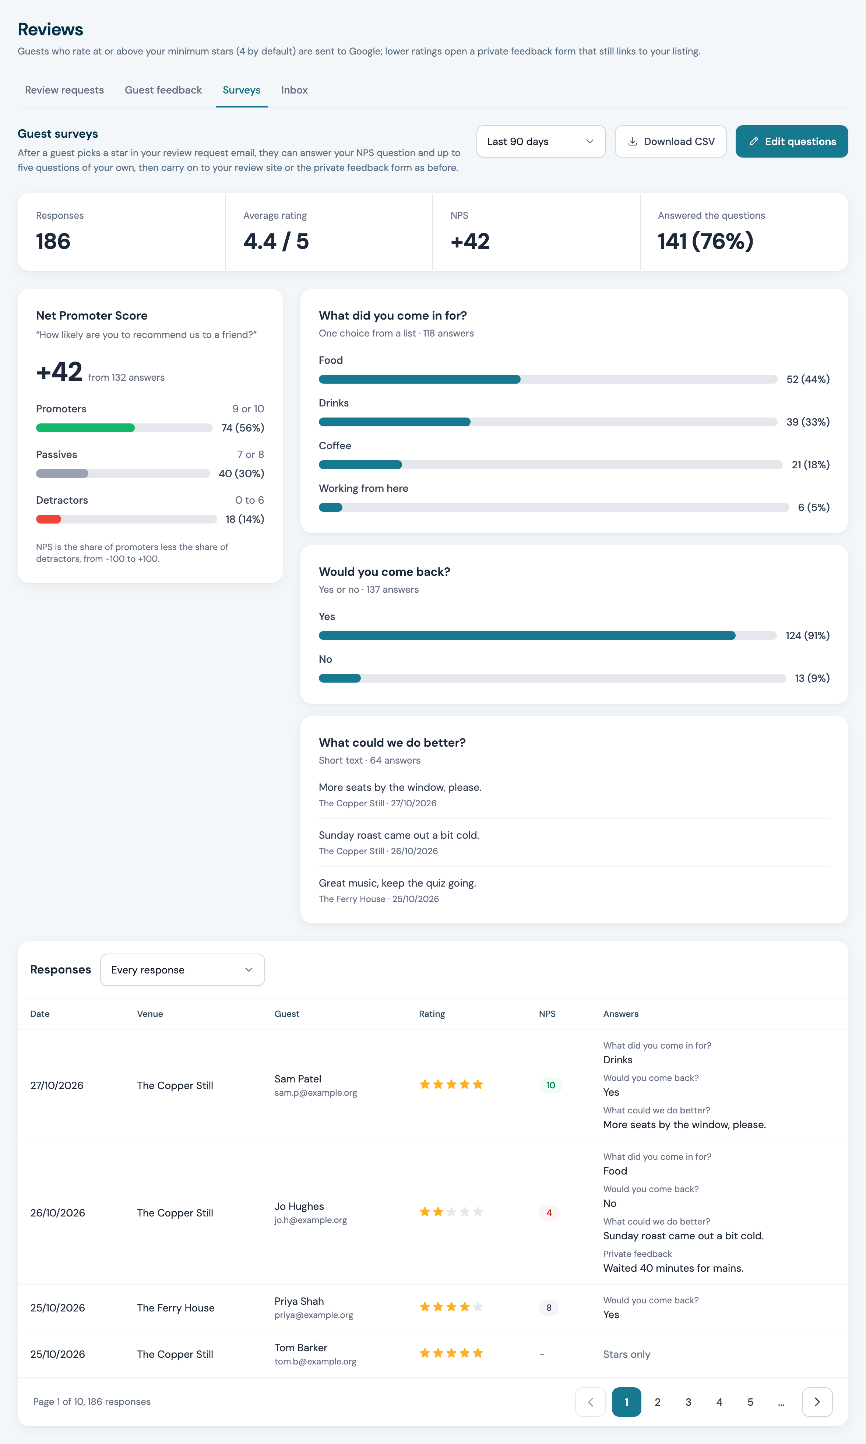The image size is (866, 1444).
Task: Click the red NPS badge showing 4
Action: (x=549, y=1212)
